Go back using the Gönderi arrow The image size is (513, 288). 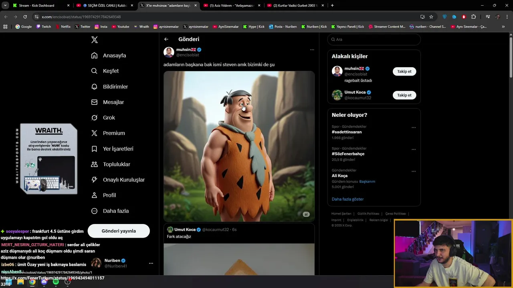pyautogui.click(x=166, y=39)
